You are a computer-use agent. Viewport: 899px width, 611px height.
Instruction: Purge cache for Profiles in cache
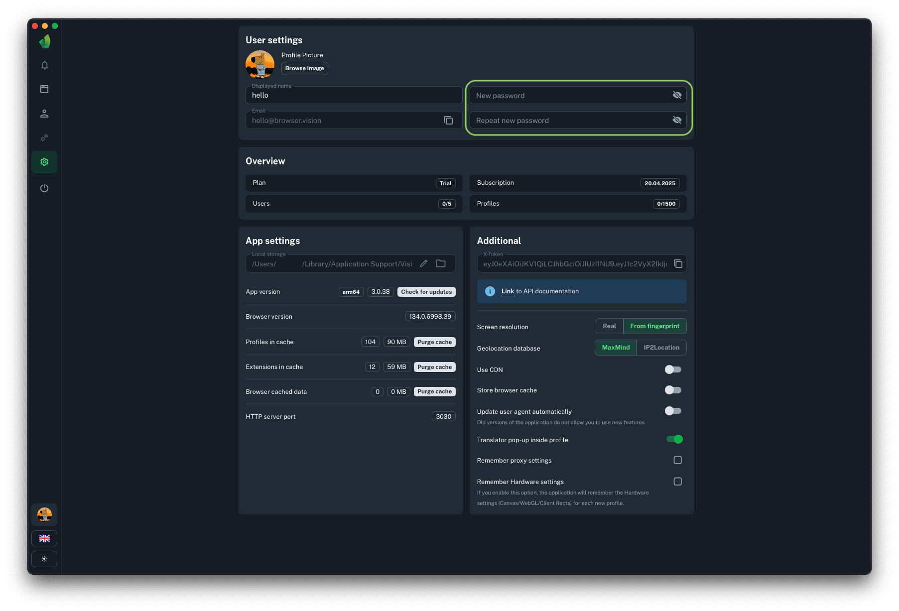(x=434, y=342)
